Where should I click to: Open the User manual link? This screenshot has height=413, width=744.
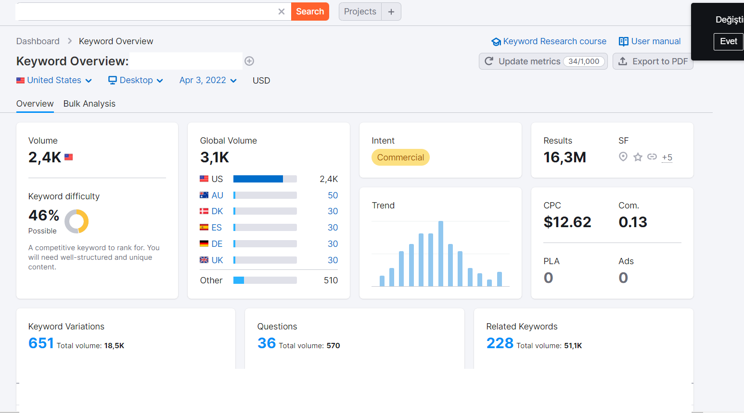pos(650,41)
